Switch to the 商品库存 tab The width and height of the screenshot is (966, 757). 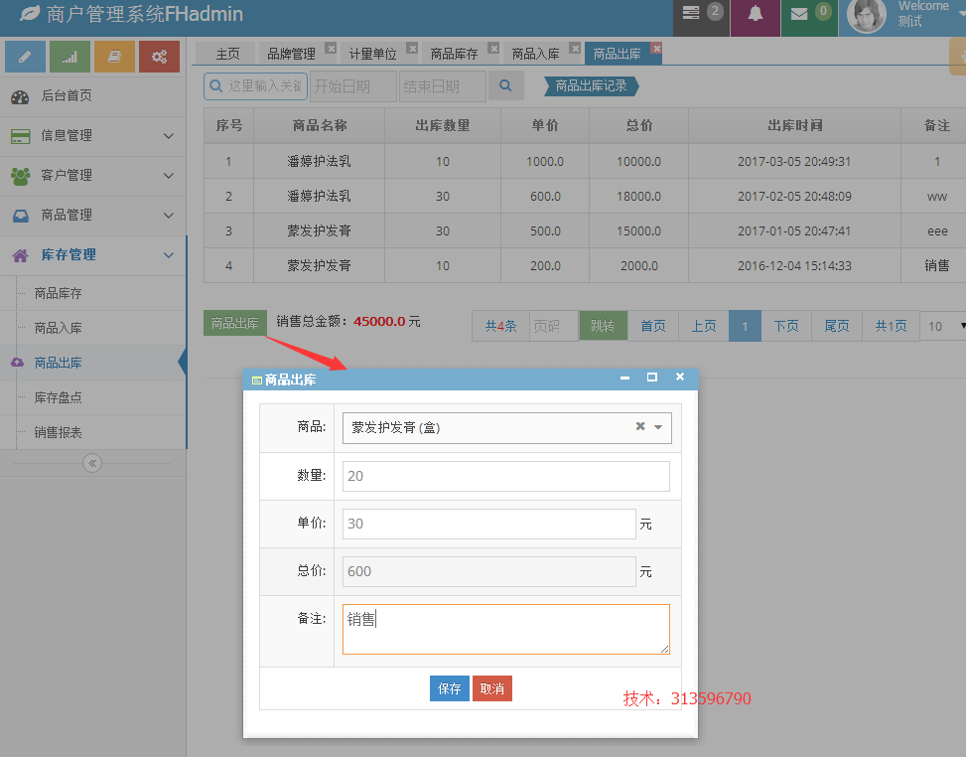[x=454, y=55]
